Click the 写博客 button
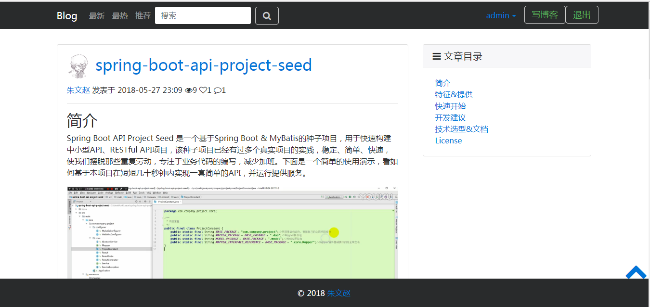This screenshot has height=307, width=650. point(545,15)
